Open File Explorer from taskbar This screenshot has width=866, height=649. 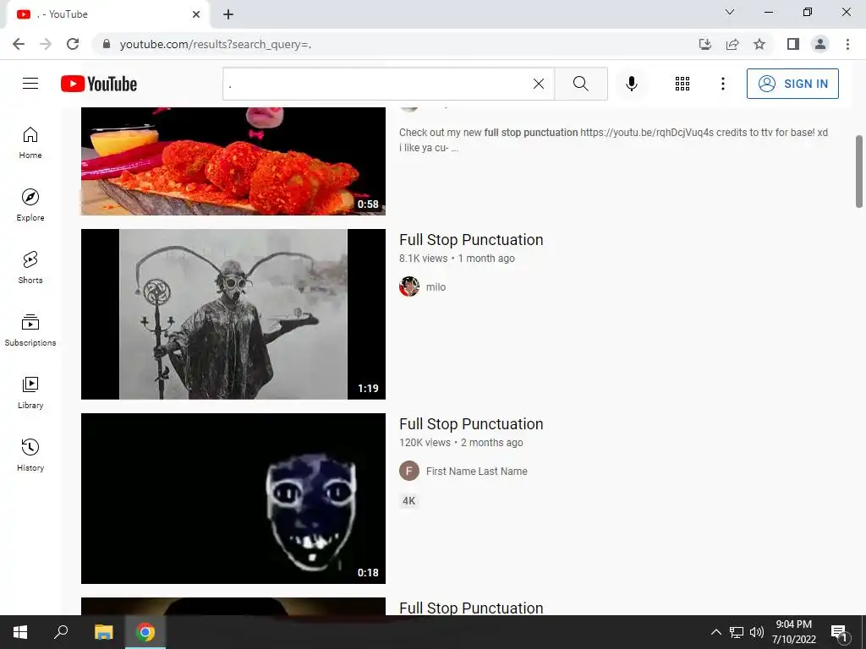(x=103, y=632)
